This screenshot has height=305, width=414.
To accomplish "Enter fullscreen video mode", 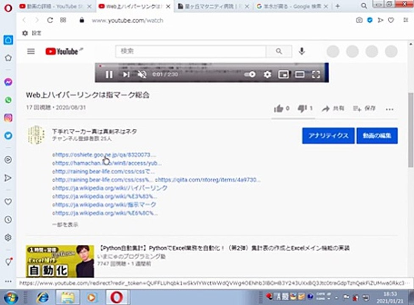I will point(316,75).
